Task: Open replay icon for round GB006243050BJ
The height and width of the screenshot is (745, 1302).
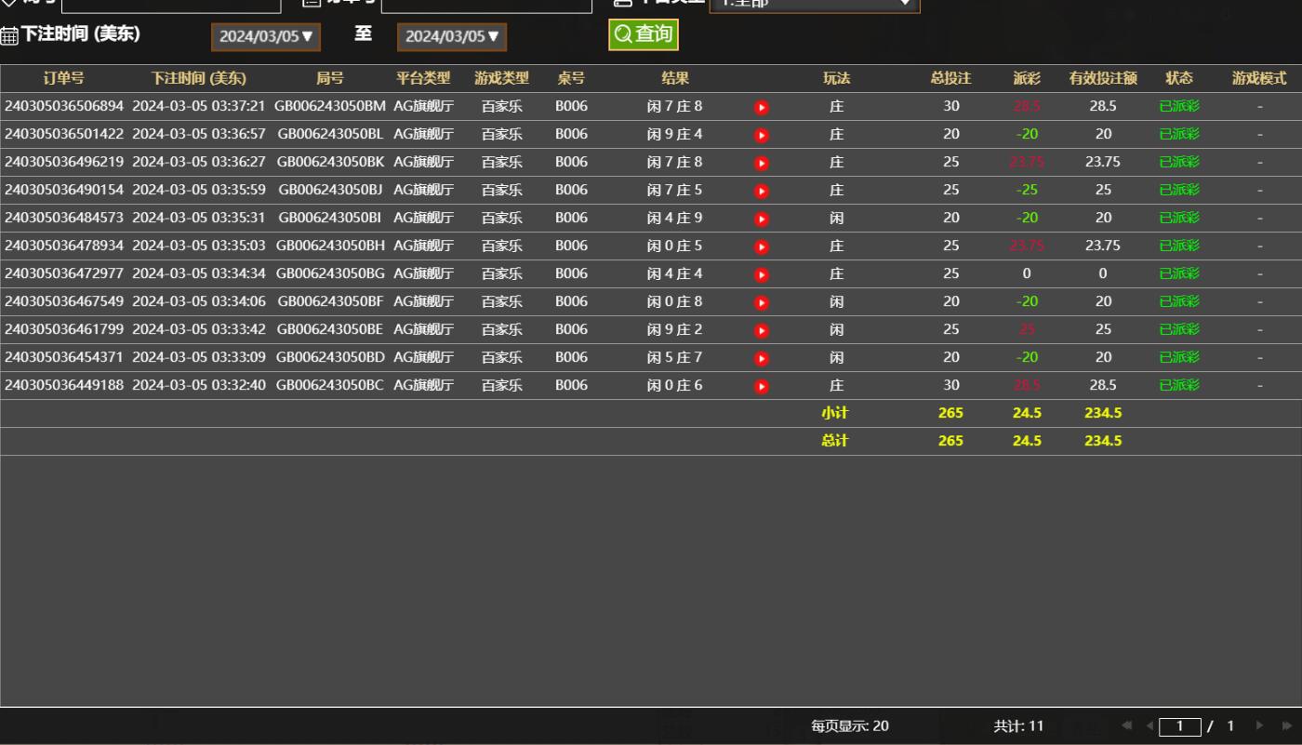Action: pos(762,191)
